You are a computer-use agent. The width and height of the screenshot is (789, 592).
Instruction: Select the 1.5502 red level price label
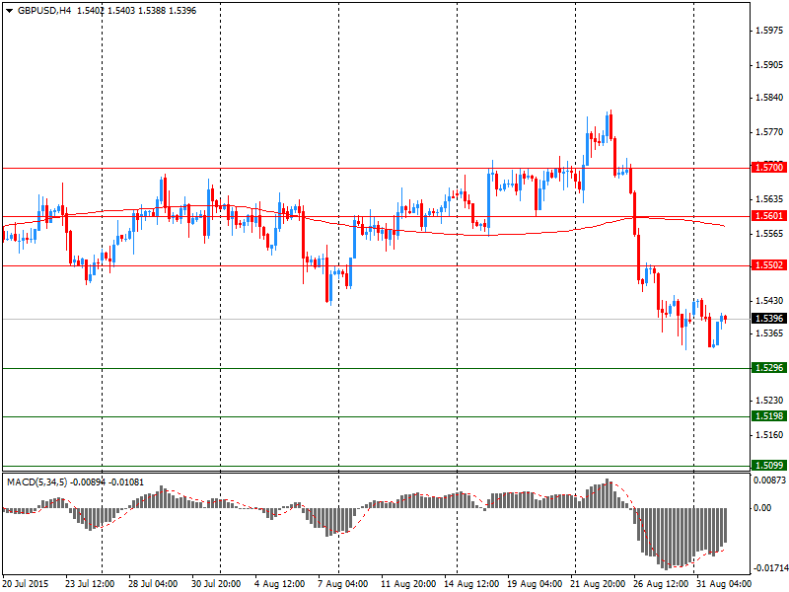[x=769, y=264]
